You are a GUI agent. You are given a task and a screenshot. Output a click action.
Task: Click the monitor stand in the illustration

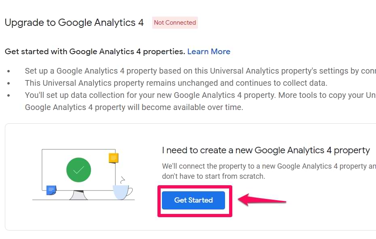79,195
